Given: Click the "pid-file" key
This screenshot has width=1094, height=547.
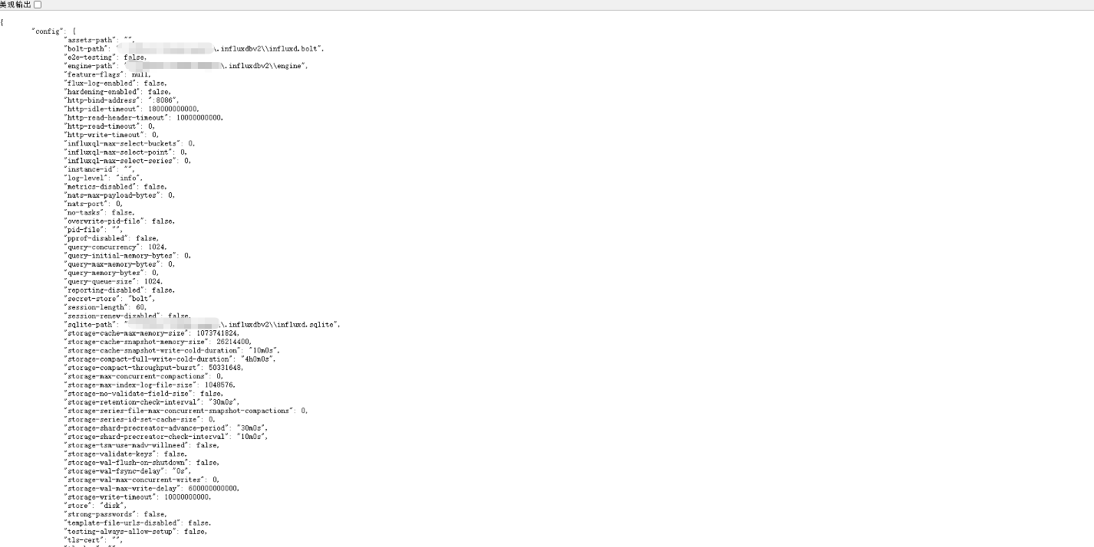Looking at the screenshot, I should 84,229.
